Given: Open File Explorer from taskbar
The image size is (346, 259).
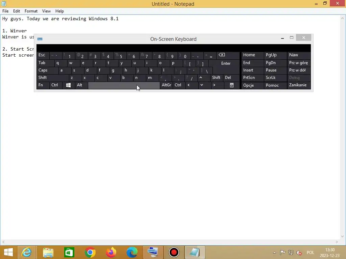Looking at the screenshot, I should pos(48,252).
